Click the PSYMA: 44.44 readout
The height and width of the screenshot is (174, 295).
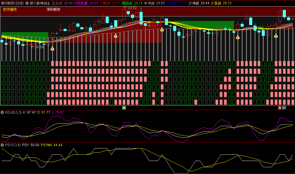click(51, 145)
